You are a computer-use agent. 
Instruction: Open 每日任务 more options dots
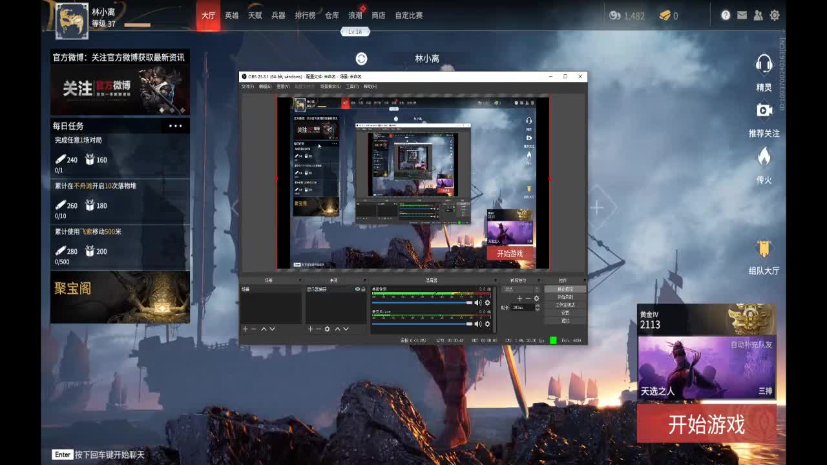(x=175, y=126)
